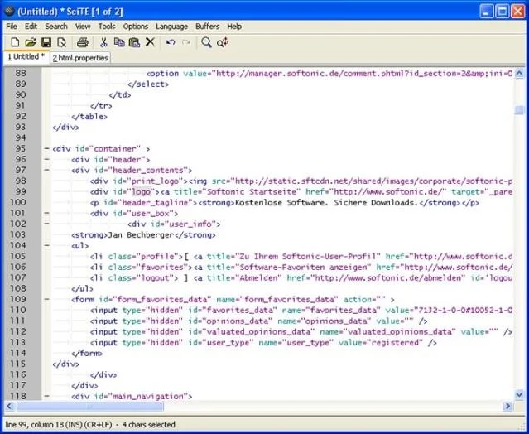
Task: Cut the selection with scissors icon
Action: coord(103,42)
